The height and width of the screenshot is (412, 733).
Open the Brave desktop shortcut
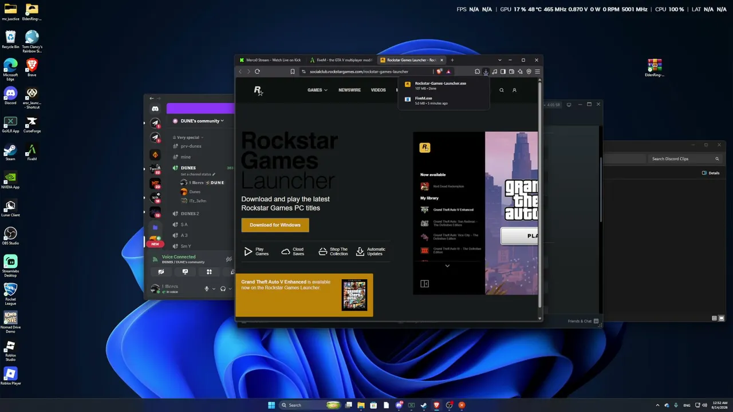pyautogui.click(x=32, y=68)
